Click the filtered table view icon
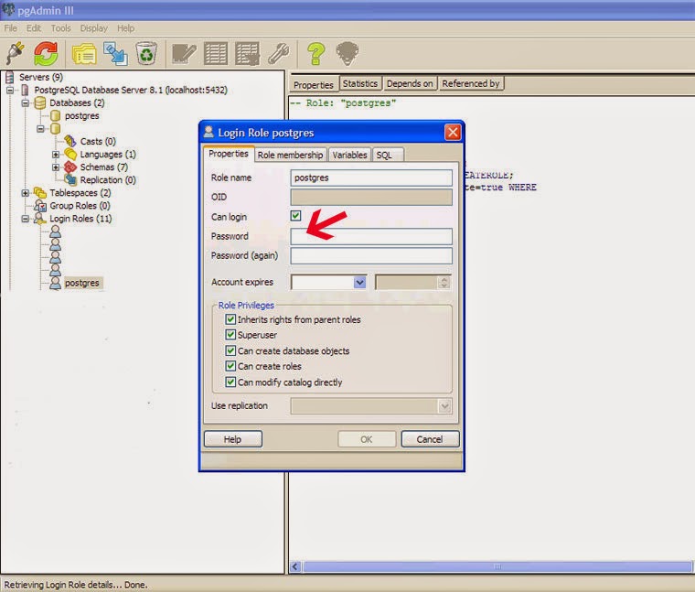 247,54
